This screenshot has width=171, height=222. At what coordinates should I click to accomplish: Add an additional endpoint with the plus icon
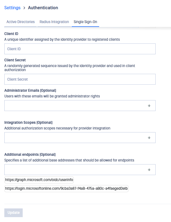coord(149,170)
